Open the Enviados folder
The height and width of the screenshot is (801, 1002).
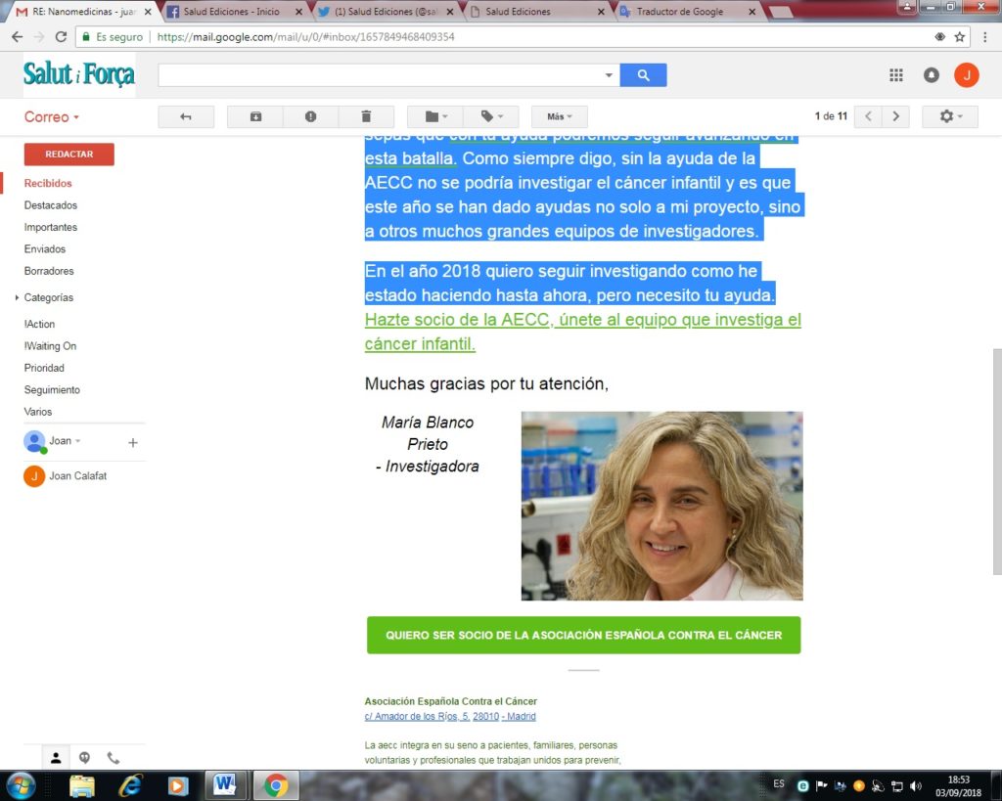coord(45,249)
